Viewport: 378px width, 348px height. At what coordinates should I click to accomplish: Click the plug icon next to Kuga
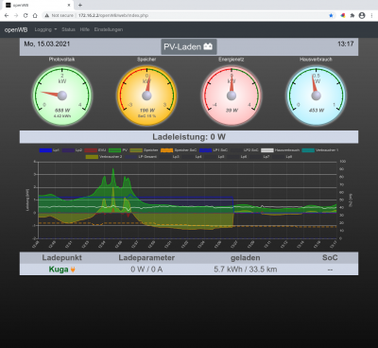[73, 270]
